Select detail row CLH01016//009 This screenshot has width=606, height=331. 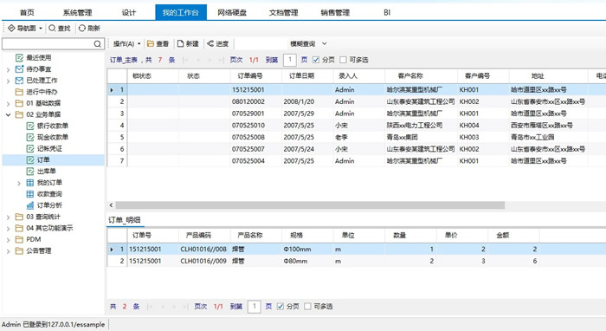pyautogui.click(x=357, y=261)
